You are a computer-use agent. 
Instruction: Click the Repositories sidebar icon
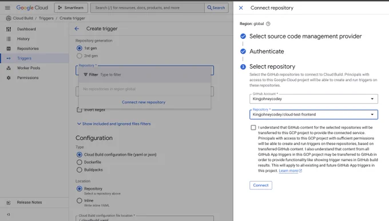[9, 49]
